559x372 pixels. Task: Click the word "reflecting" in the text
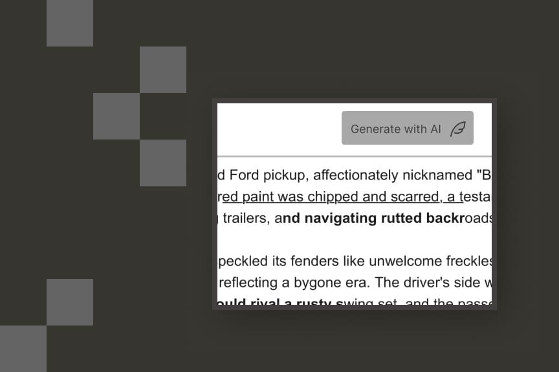[x=248, y=283]
